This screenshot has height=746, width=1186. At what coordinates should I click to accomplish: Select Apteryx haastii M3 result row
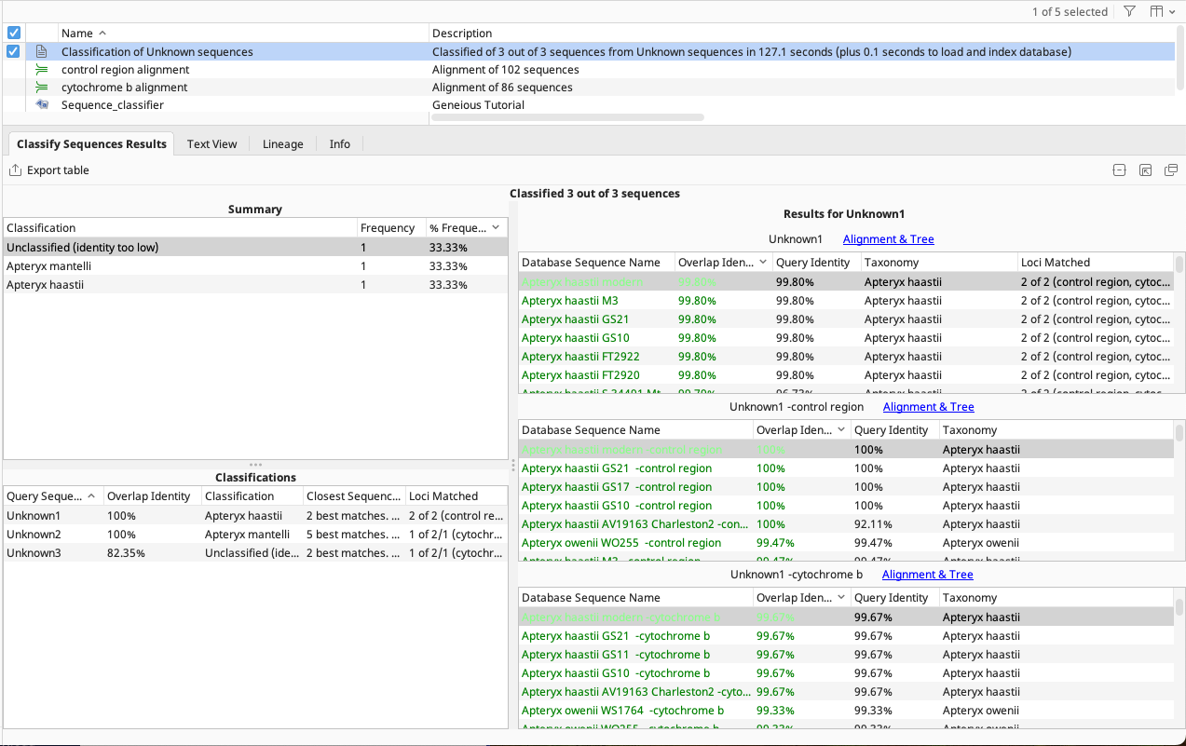846,301
